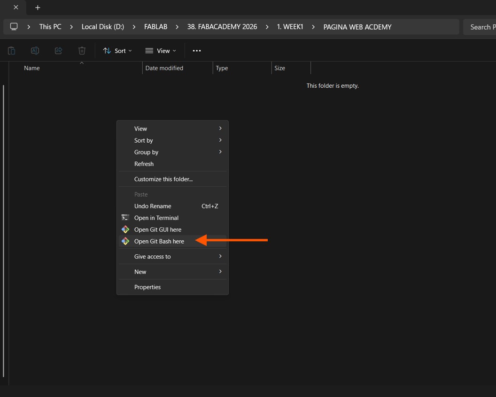Click the Git GUI icon in context menu
This screenshot has height=397, width=496.
[125, 229]
